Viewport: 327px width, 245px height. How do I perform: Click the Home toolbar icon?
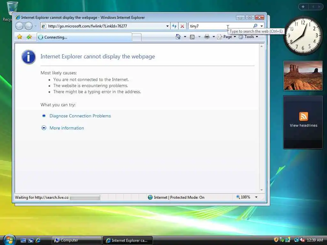[x=178, y=37]
